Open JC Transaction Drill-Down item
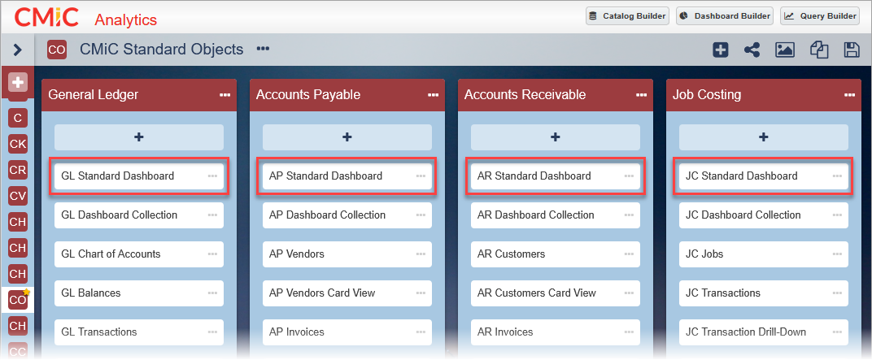The height and width of the screenshot is (360, 872). (764, 332)
